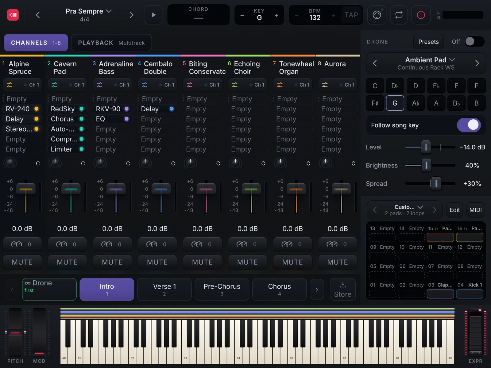Viewport: 491px width, 368px height.
Task: Toggle the Drone Off switch
Action: 474,42
